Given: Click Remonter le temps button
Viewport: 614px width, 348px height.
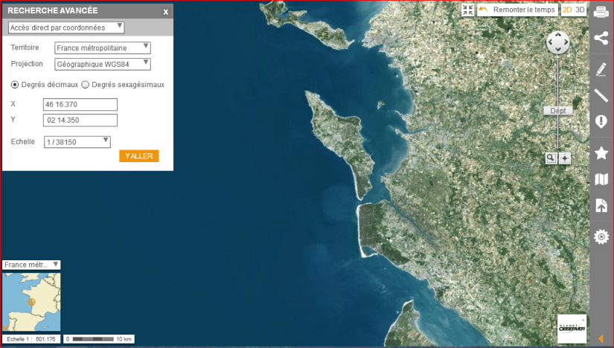Looking at the screenshot, I should pos(517,10).
